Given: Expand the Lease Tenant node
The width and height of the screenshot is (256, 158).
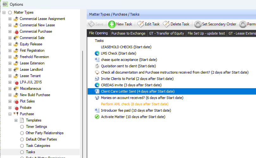Looking at the screenshot, I should [10, 76].
